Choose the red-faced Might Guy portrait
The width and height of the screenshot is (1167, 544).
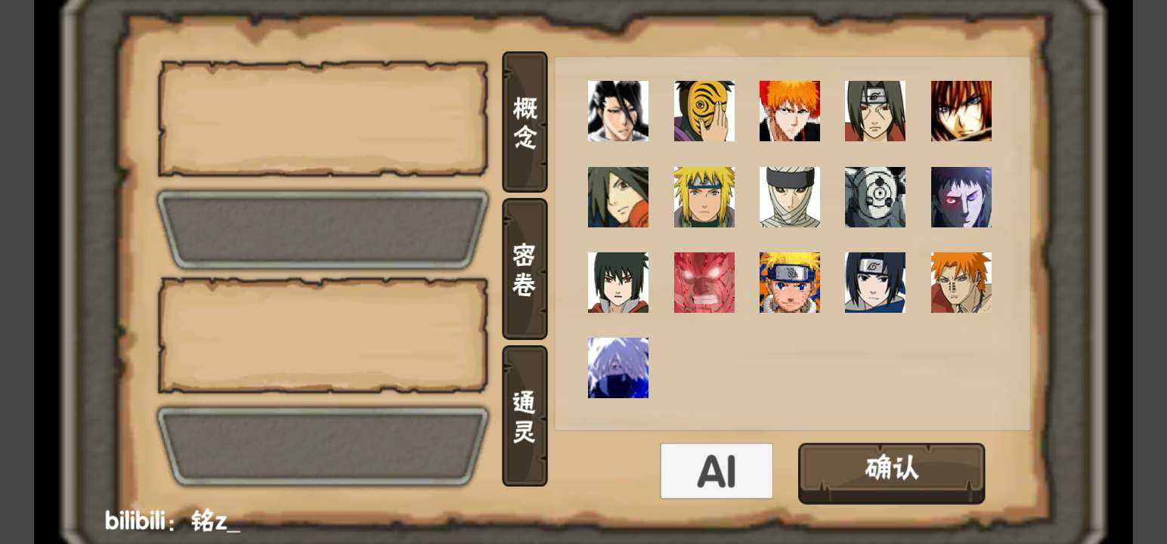coord(704,283)
